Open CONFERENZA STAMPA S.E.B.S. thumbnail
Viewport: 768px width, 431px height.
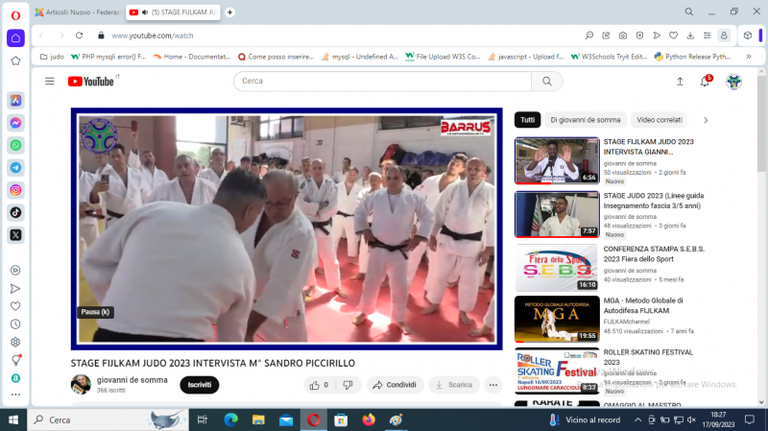[x=557, y=268]
